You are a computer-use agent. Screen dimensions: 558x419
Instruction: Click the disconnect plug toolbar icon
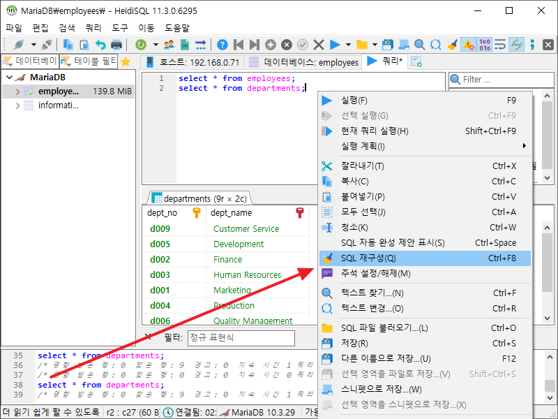click(47, 45)
